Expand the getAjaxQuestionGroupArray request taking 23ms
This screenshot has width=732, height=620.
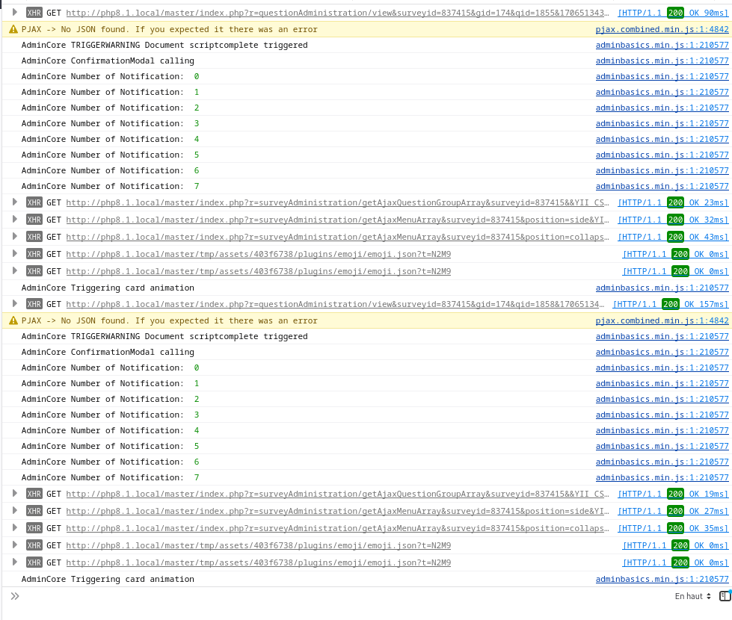pyautogui.click(x=14, y=202)
